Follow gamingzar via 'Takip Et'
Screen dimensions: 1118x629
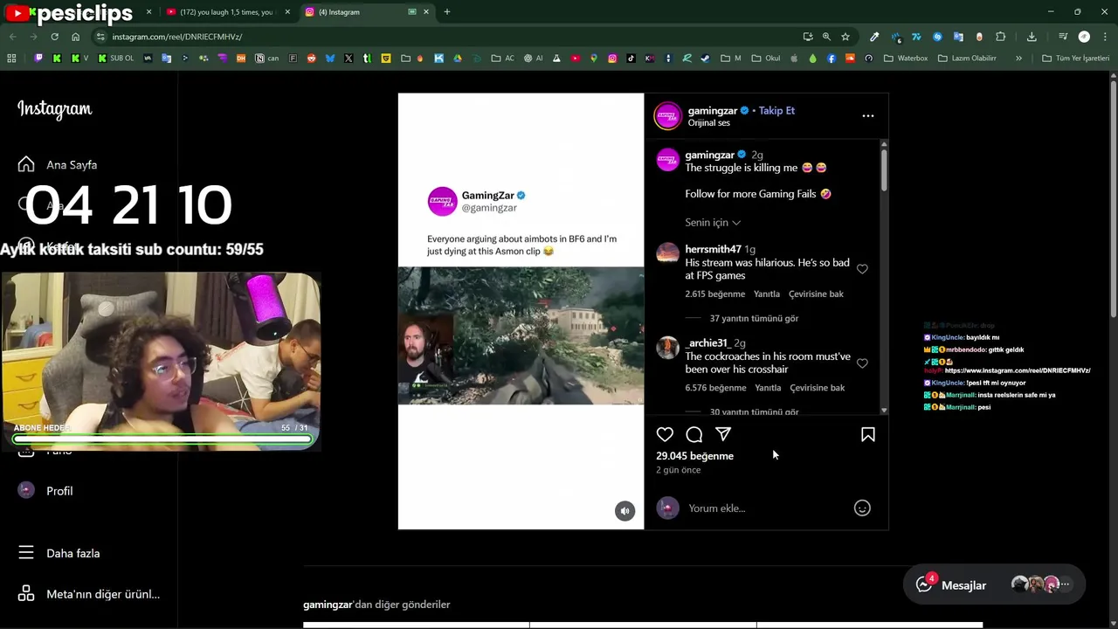click(x=776, y=111)
